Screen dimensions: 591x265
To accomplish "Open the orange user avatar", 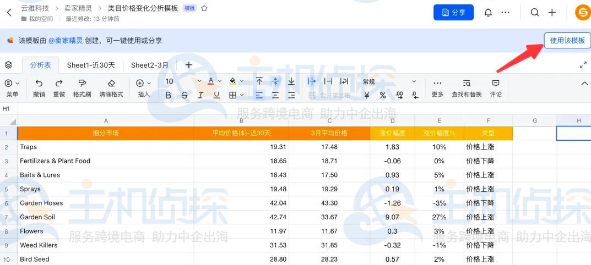I will coord(582,13).
